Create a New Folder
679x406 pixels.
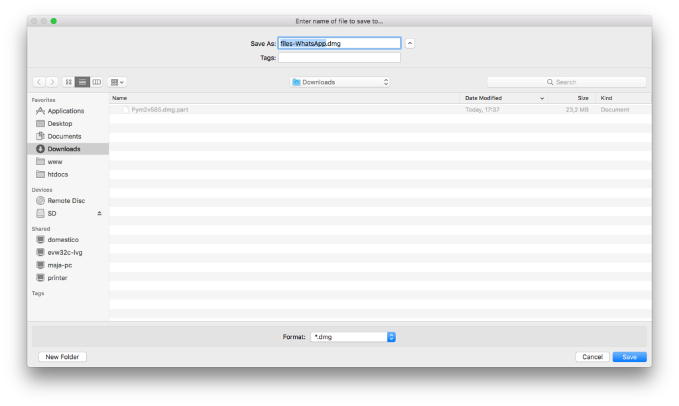[x=62, y=357]
